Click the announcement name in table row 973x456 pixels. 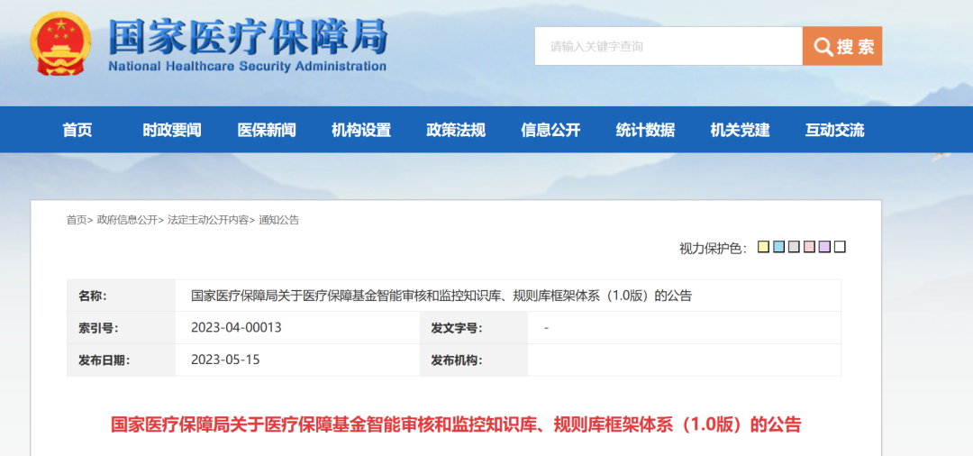pos(441,296)
